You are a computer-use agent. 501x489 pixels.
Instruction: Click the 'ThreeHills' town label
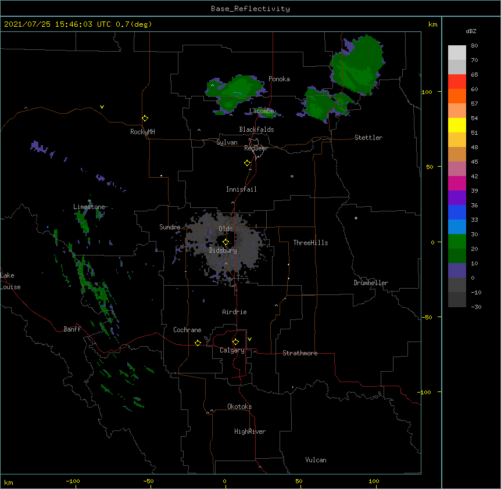point(310,243)
